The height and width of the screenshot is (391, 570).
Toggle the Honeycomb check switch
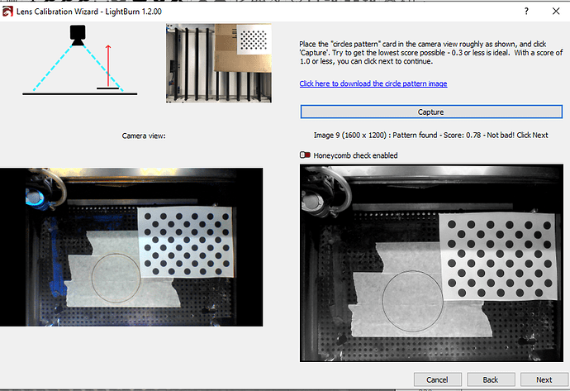[x=305, y=155]
